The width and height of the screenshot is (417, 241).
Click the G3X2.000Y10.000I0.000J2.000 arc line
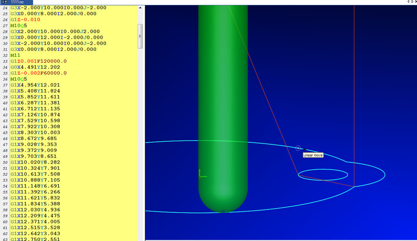[55, 32]
